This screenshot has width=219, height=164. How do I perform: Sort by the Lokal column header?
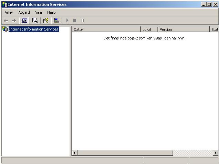[149, 30]
